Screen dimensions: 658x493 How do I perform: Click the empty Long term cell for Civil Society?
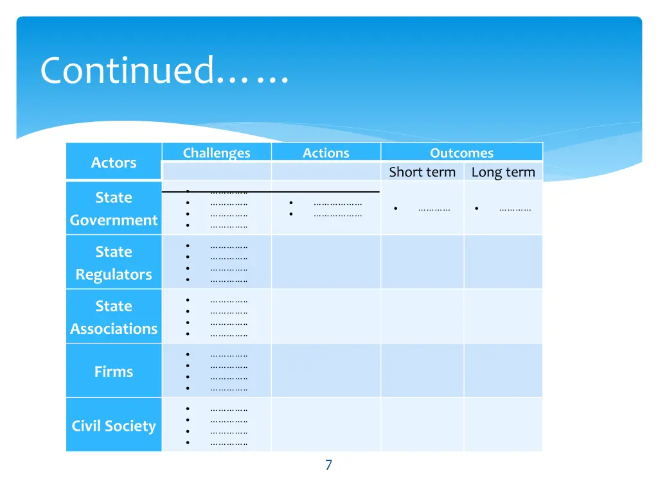click(503, 425)
